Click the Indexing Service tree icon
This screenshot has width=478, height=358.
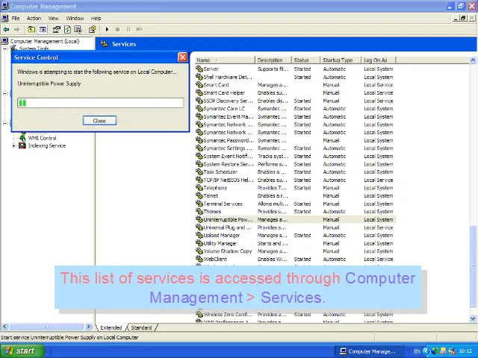tap(22, 145)
